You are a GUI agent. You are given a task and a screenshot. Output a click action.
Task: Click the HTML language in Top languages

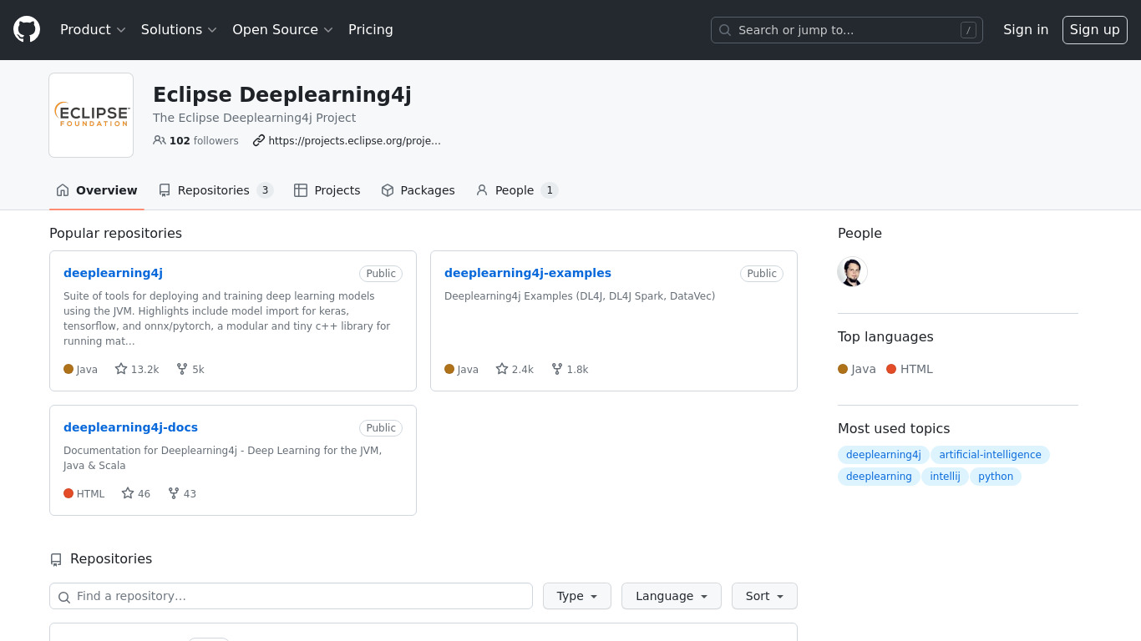pyautogui.click(x=910, y=369)
